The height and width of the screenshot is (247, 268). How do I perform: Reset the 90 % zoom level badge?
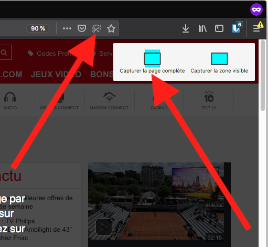38,28
